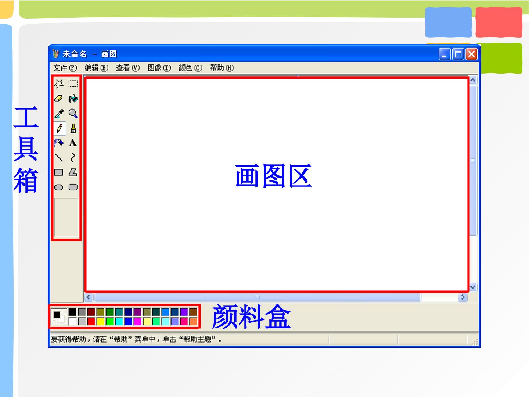Select the Pencil tool
Viewport: 529px width, 397px height.
click(x=59, y=128)
